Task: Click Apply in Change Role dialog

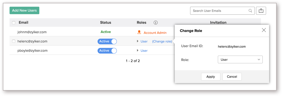Action: coord(211,77)
